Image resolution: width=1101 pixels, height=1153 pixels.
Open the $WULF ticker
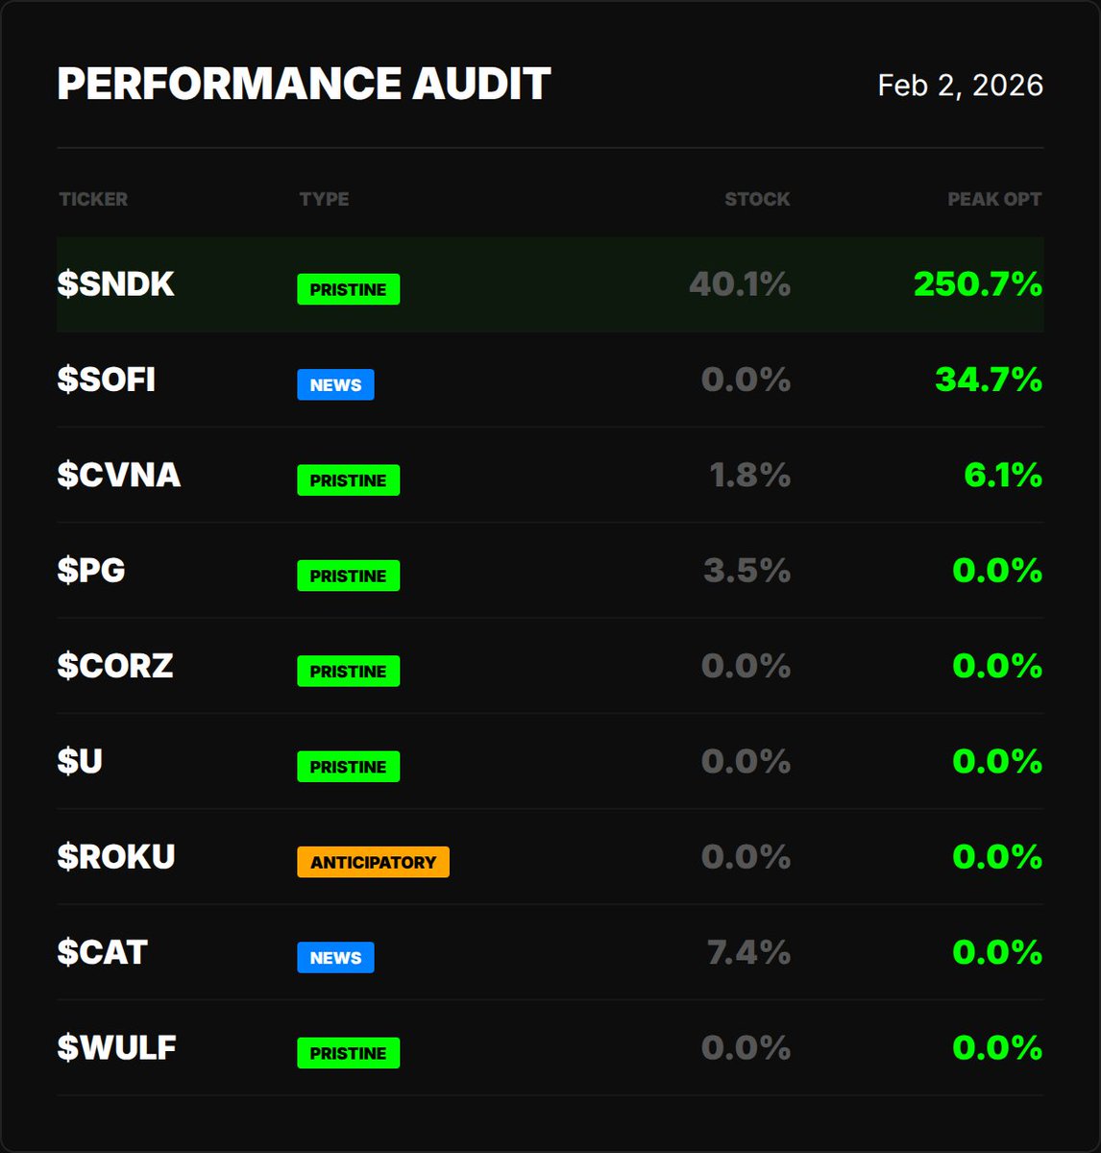click(x=117, y=1047)
